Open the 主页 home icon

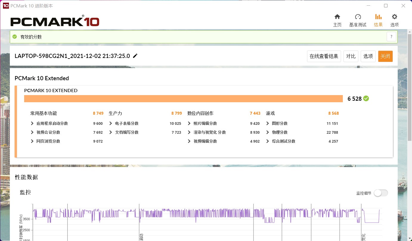[337, 17]
